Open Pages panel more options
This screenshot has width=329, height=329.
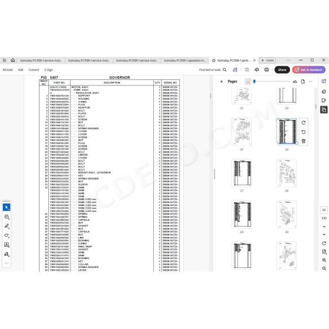[x=311, y=82]
